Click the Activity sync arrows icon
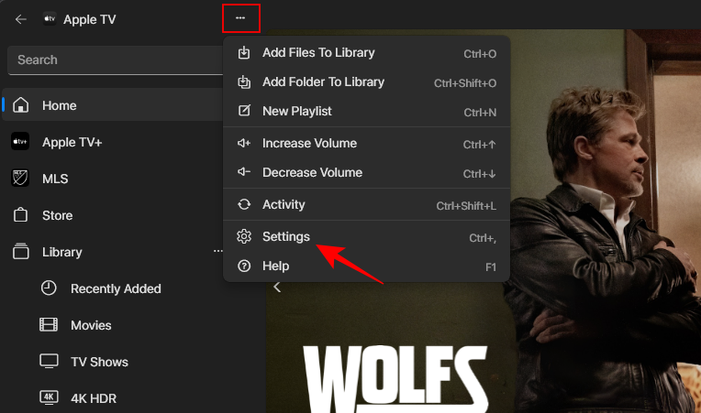 (244, 204)
